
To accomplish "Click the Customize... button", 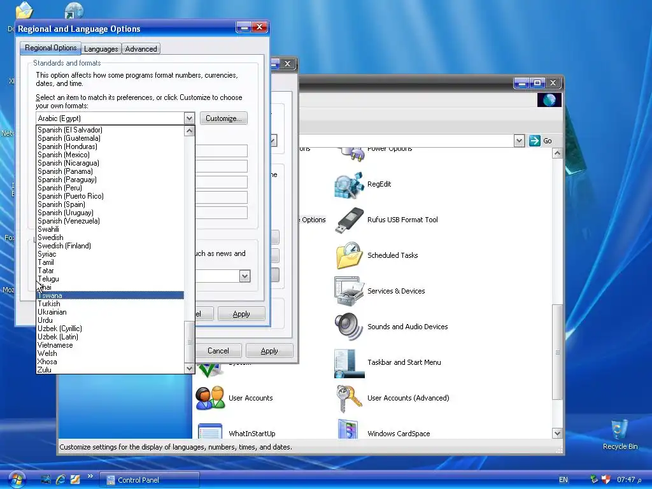I will pos(223,118).
